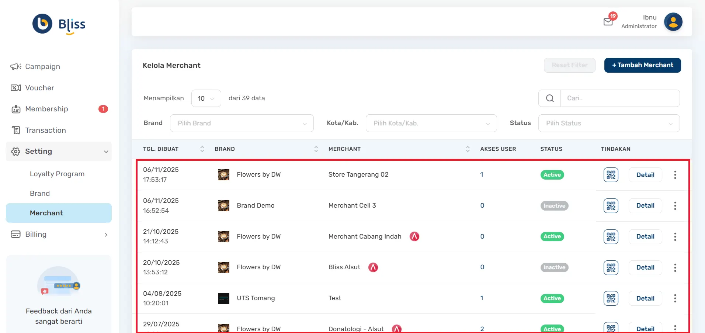The width and height of the screenshot is (705, 333).
Task: Open the mail notifications icon
Action: pos(608,22)
